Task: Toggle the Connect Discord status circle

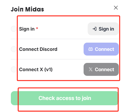Action: pos(14,49)
